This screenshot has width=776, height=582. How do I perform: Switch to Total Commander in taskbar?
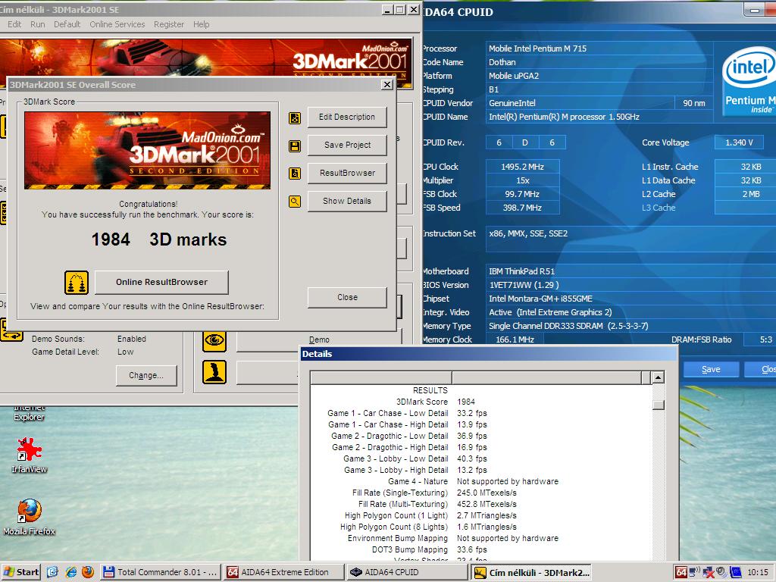click(x=160, y=572)
